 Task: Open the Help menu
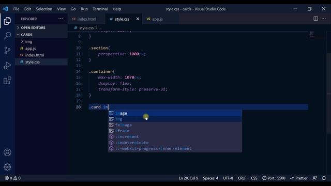click(x=116, y=9)
